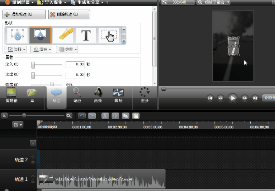The width and height of the screenshot is (275, 191).
Task: Click the timeline playhead marker at start
Action: coord(39,122)
